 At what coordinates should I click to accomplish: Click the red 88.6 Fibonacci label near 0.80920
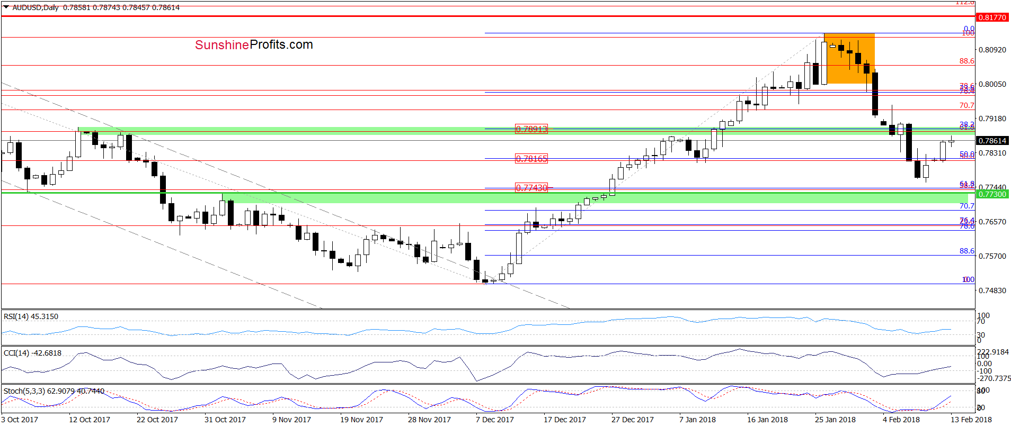pyautogui.click(x=966, y=61)
